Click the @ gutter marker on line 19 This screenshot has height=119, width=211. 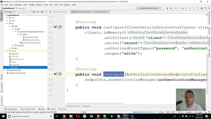click(x=60, y=27)
